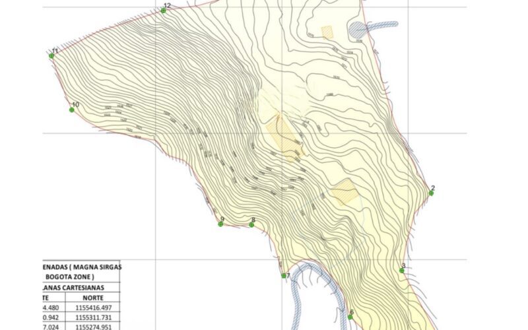Image resolution: width=528 pixels, height=330 pixels.
Task: Select boundary point marker 7
Action: (284, 276)
